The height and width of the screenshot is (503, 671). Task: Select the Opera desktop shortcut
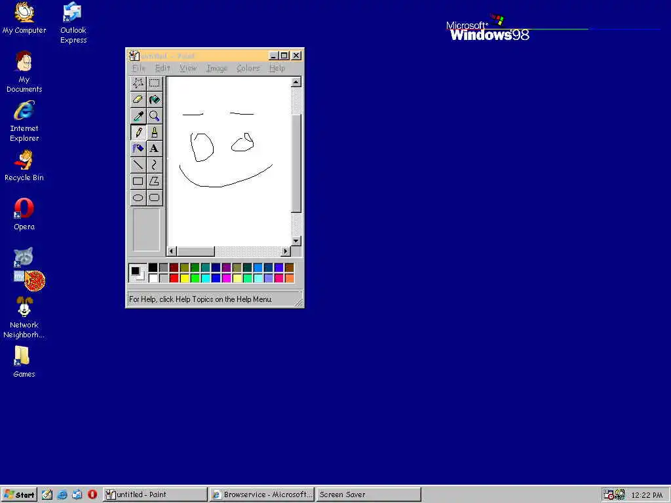[x=24, y=215]
